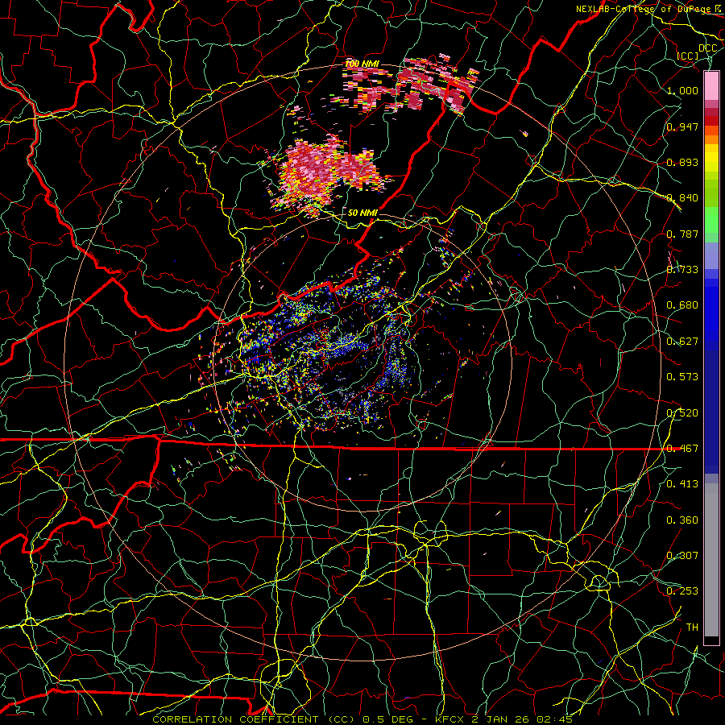Select the 0.467 scale value

point(682,449)
